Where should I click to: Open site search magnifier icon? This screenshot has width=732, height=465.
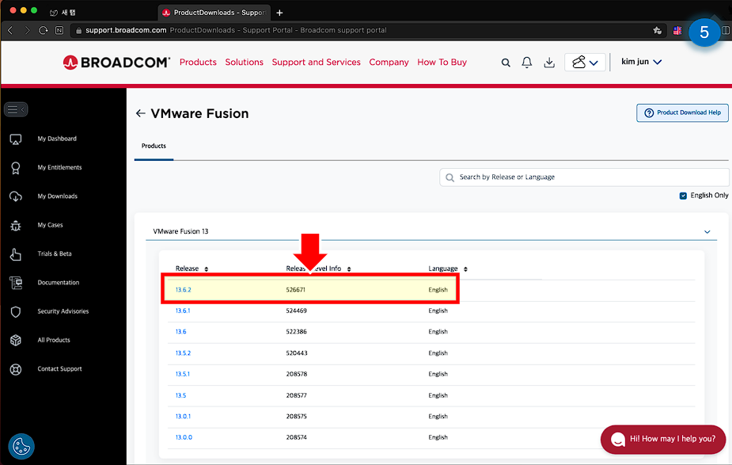pos(506,62)
